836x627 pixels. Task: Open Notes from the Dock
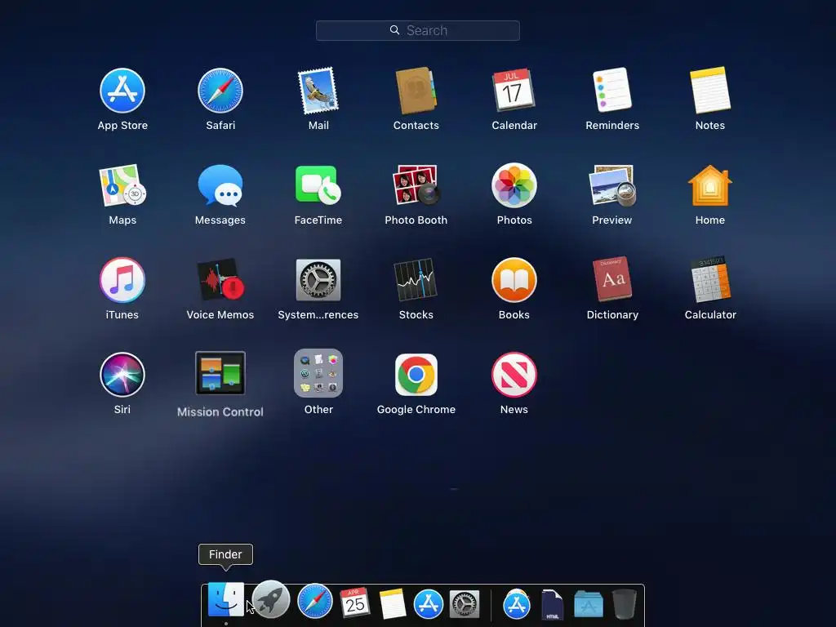[x=393, y=603]
